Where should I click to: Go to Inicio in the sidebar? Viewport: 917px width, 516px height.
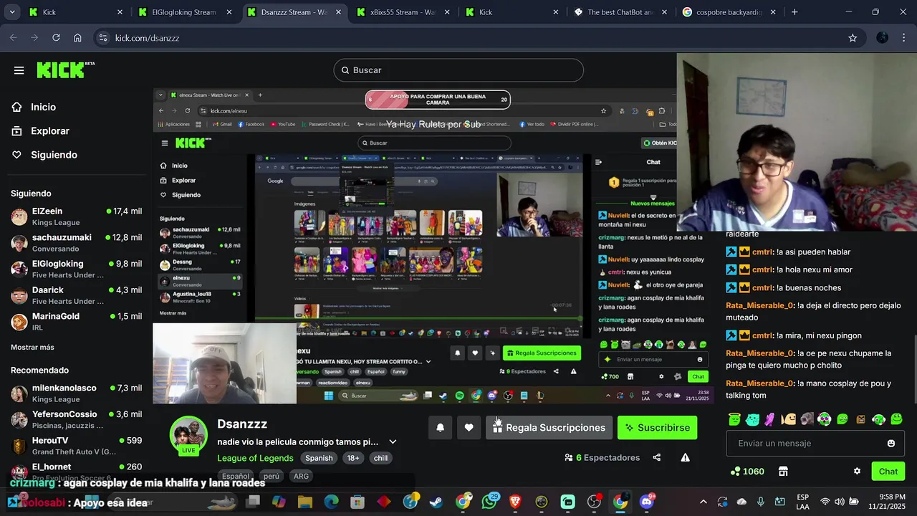coord(43,107)
